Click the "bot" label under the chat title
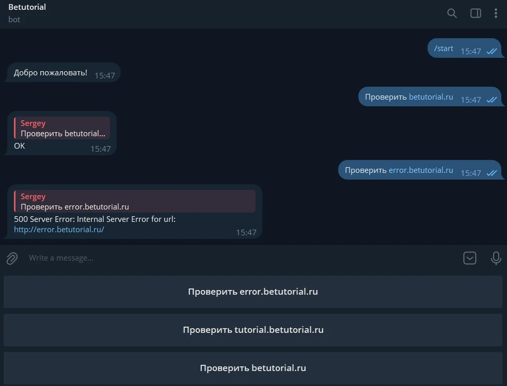This screenshot has height=386, width=507. point(14,20)
